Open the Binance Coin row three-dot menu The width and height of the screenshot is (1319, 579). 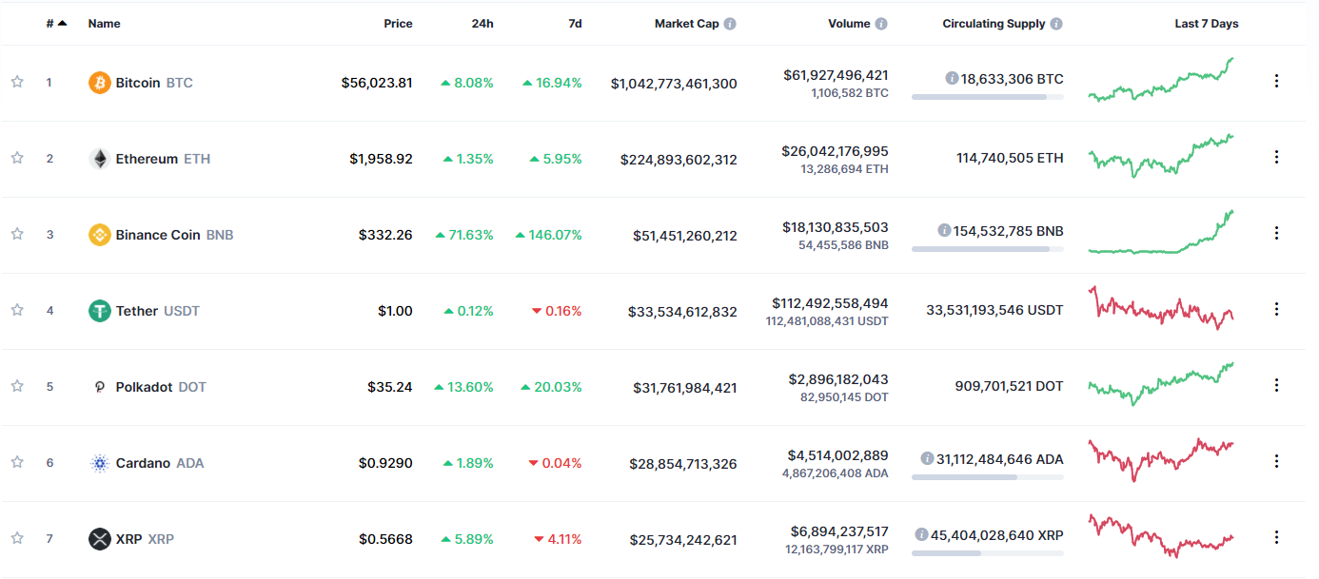(1276, 234)
